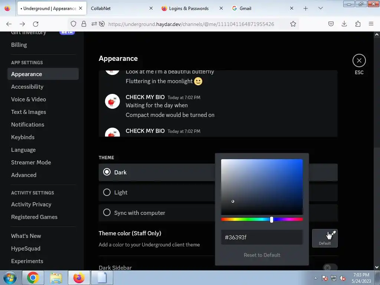Click inside the color saturation gradient square
Viewport: 380px width, 285px height.
[x=262, y=187]
